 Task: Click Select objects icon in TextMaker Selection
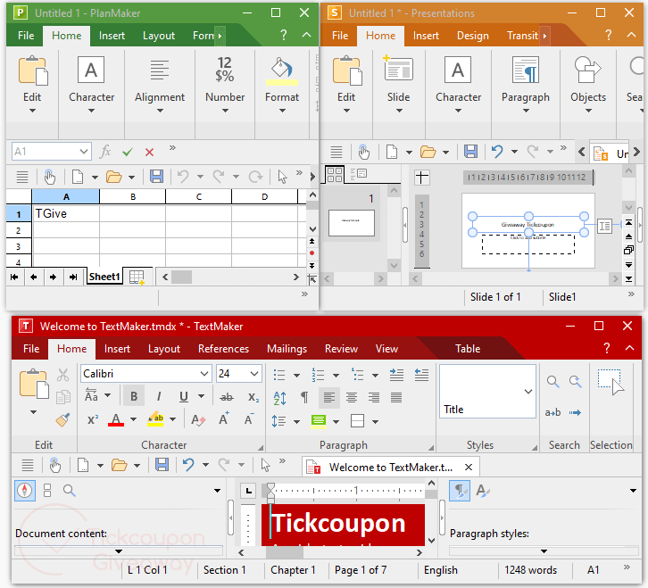611,382
